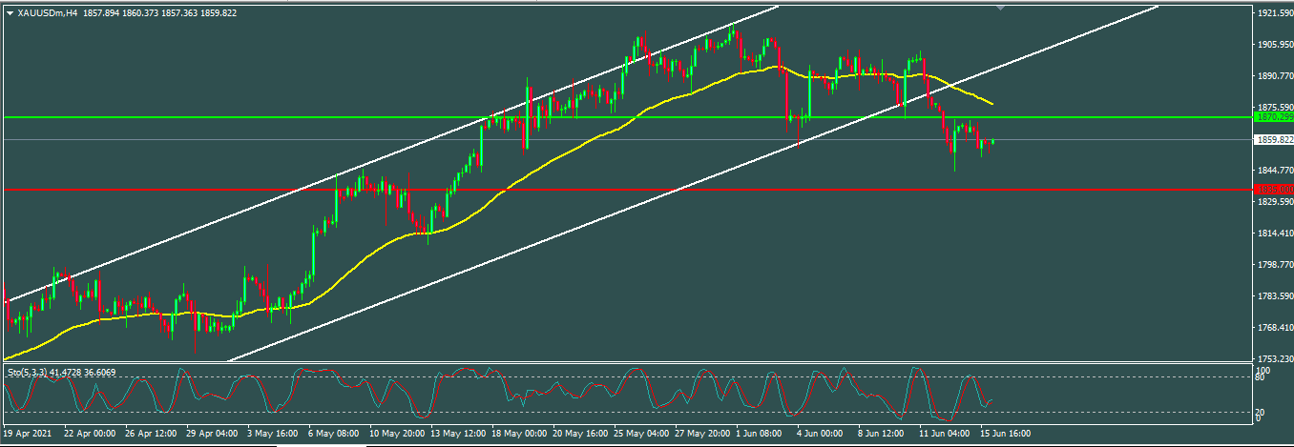Viewport: 1294px width, 447px height.
Task: Click the stochastic 20 level label
Action: tap(1260, 410)
